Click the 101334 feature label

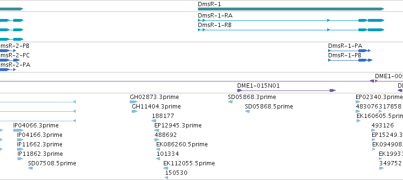[168, 154]
